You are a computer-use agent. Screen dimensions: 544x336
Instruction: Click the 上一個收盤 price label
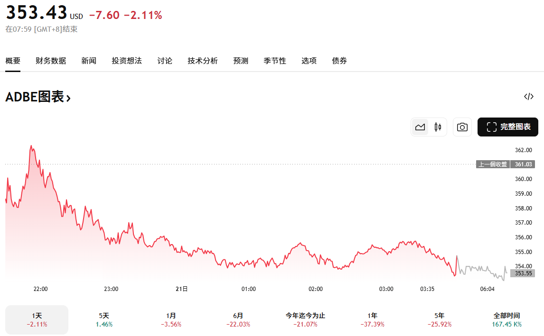tap(493, 164)
